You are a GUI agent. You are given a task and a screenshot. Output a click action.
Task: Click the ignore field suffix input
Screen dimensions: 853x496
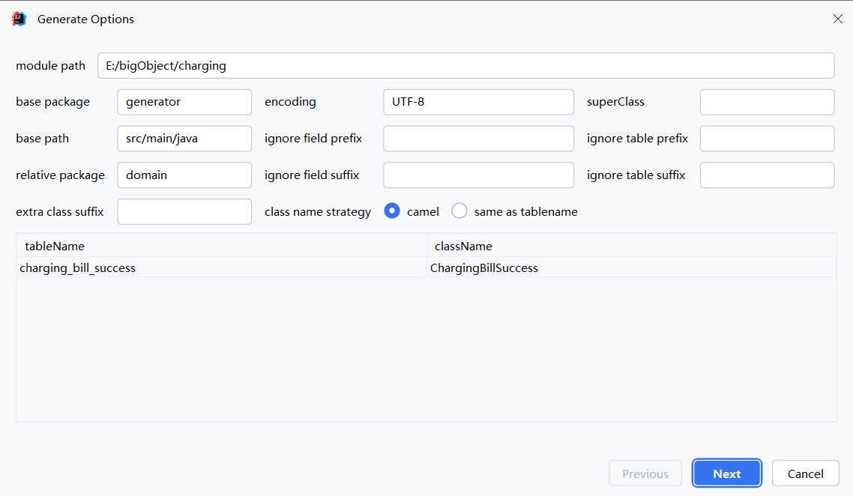click(x=478, y=175)
